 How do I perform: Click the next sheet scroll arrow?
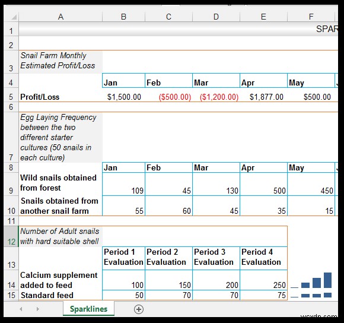(38, 309)
